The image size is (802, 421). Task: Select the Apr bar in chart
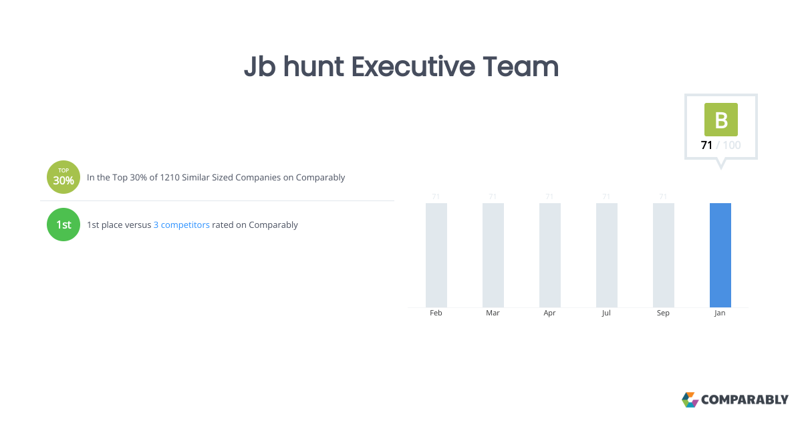(549, 255)
